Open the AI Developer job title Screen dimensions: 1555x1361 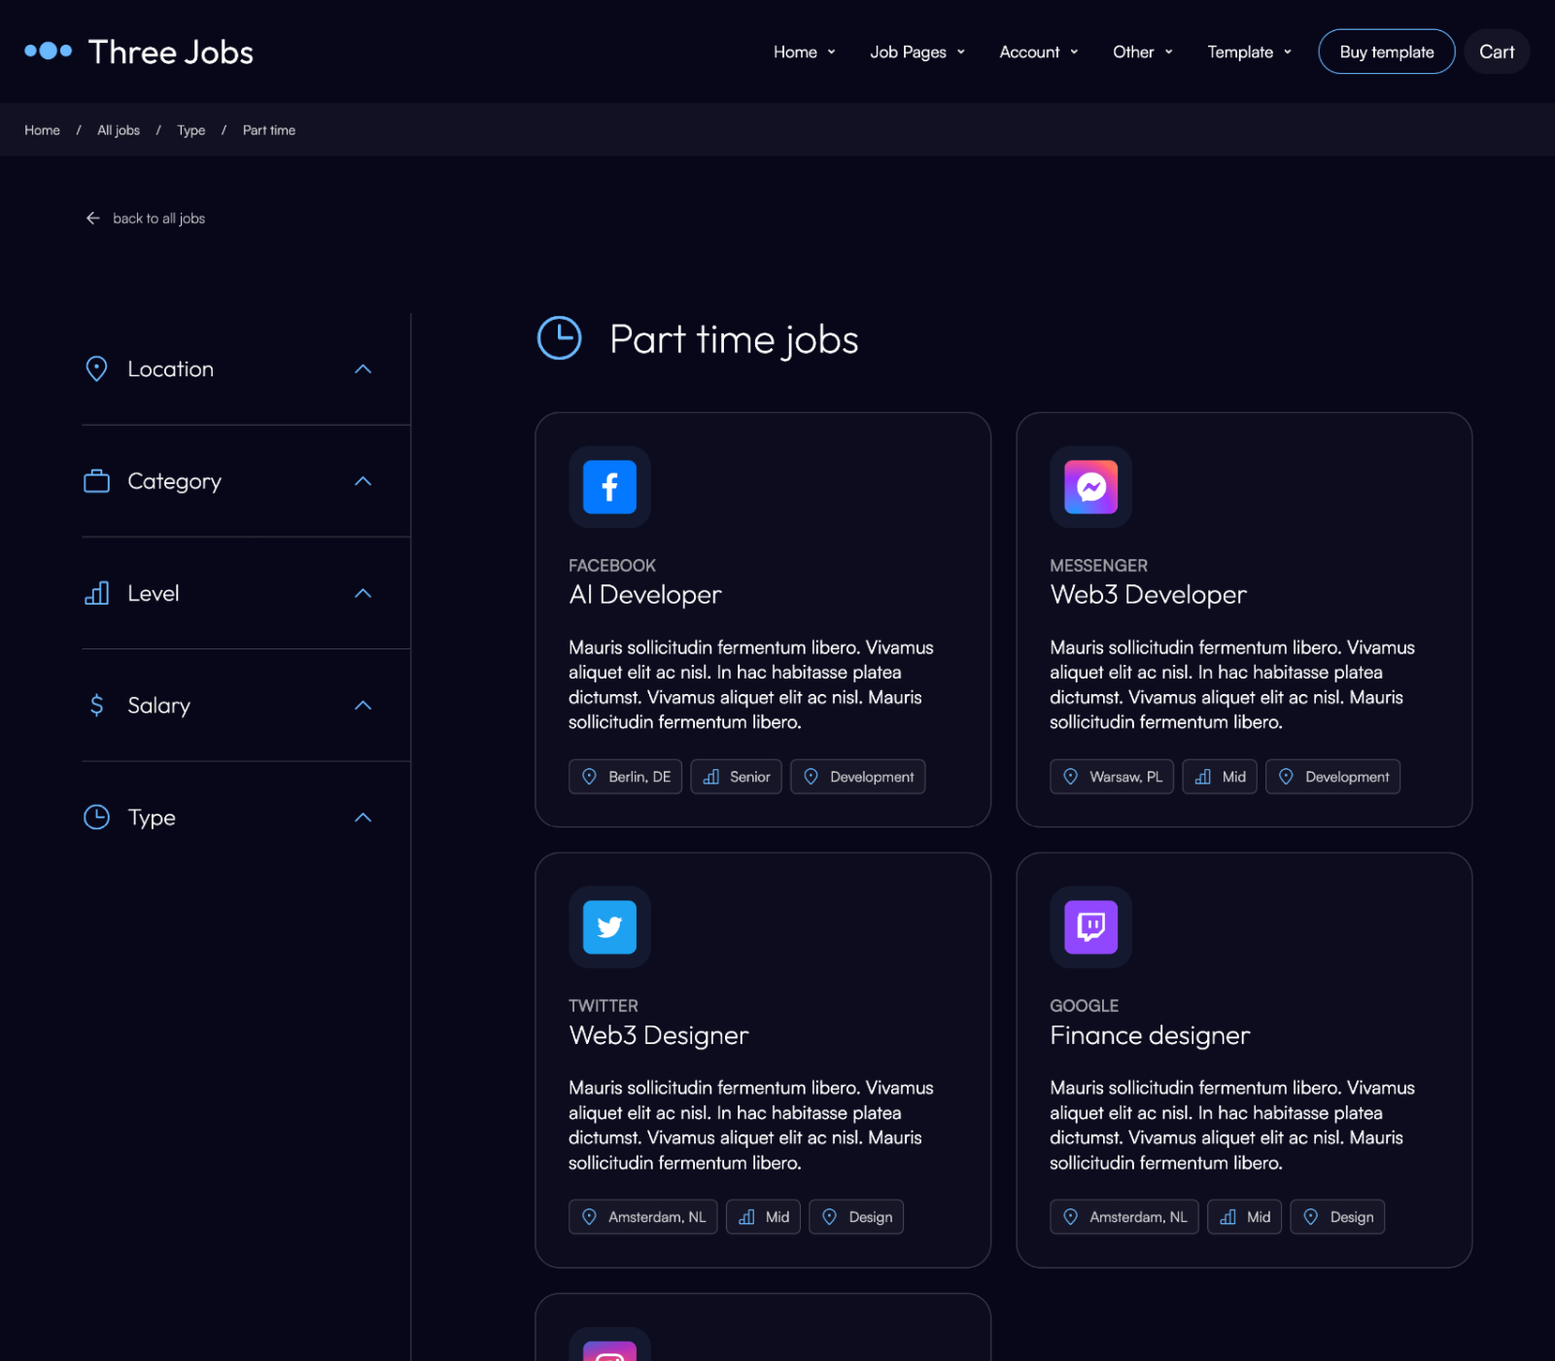(645, 594)
